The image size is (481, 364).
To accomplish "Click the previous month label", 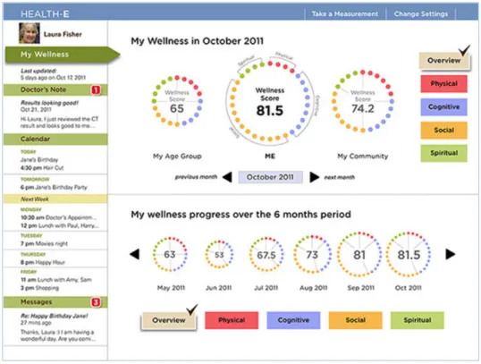I will click(x=196, y=177).
